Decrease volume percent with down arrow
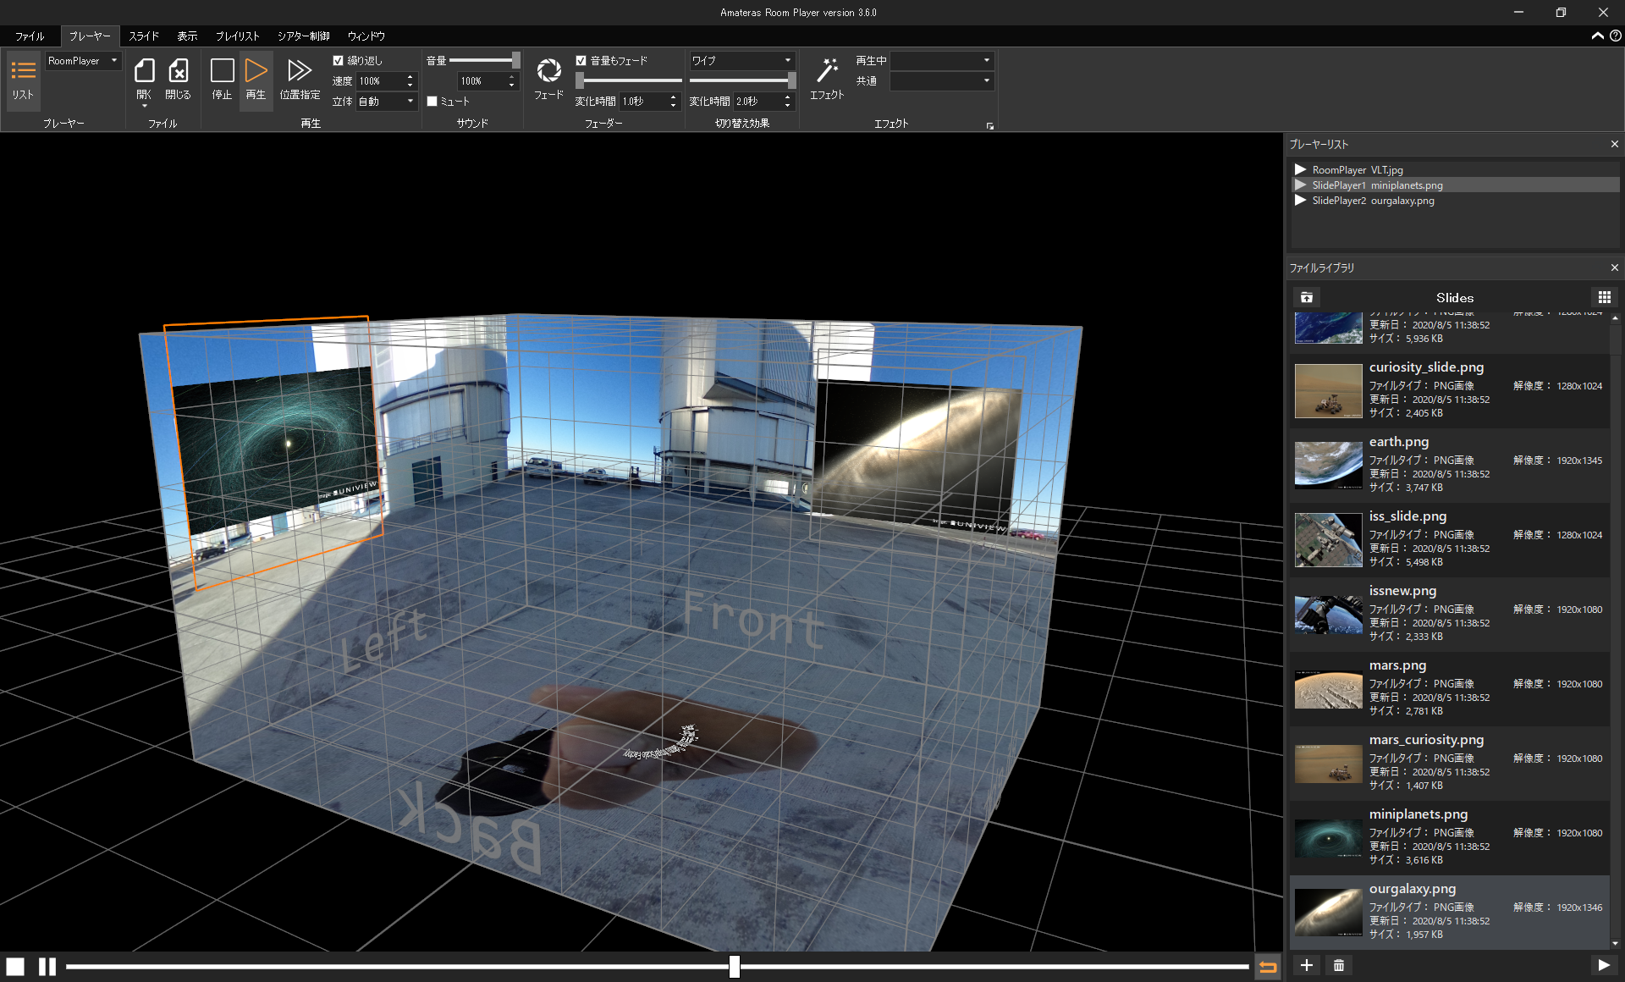Screen dimensions: 1625x982 point(511,85)
